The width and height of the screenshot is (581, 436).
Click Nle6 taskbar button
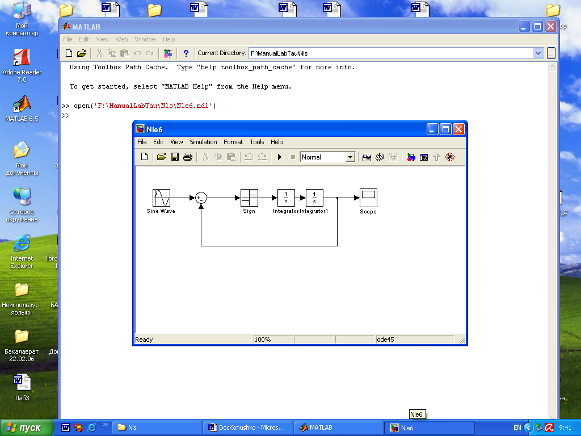430,427
